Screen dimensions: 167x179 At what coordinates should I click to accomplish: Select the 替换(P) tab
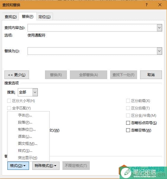click(x=28, y=17)
